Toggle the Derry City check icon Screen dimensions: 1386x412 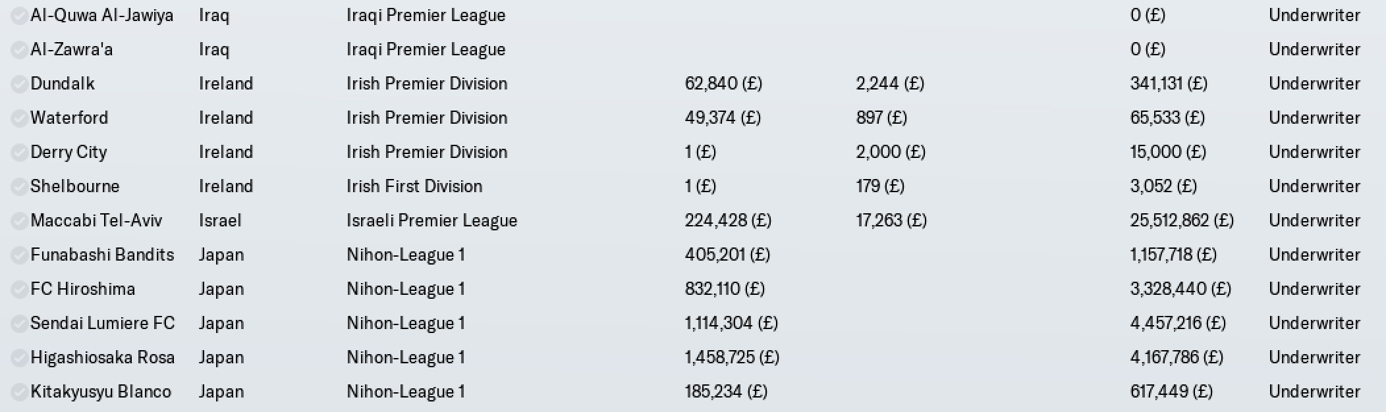click(19, 152)
